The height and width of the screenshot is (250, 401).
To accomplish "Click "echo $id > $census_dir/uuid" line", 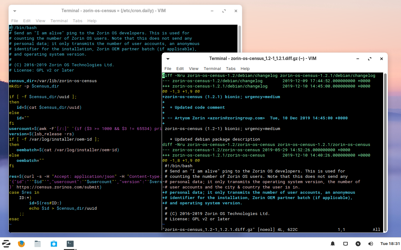I will [x=63, y=208].
